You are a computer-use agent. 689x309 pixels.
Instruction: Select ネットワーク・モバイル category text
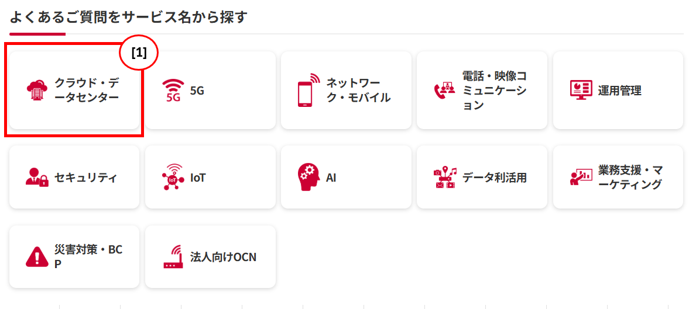[358, 90]
